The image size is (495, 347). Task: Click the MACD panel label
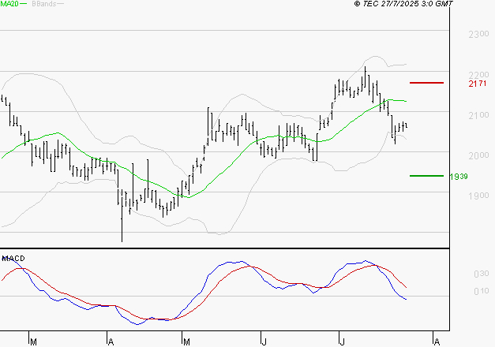(13, 259)
